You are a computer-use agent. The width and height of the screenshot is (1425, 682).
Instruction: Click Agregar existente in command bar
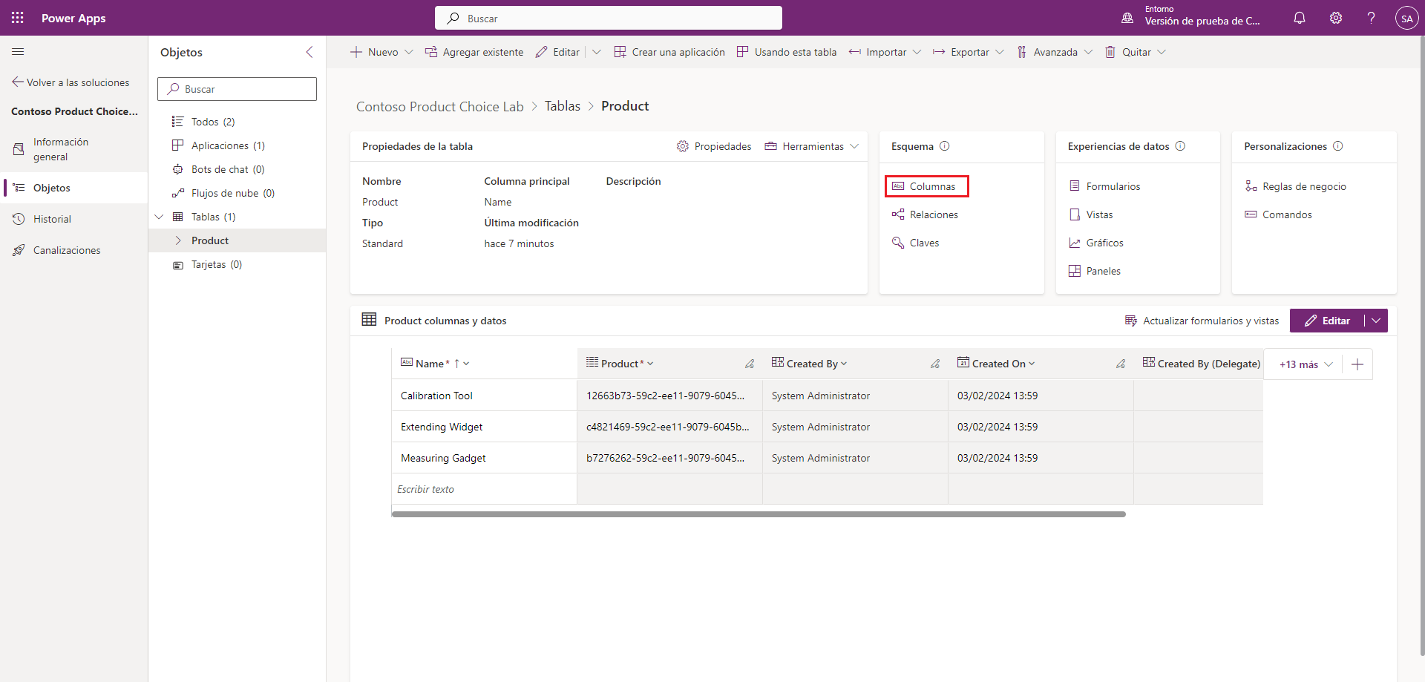(474, 52)
